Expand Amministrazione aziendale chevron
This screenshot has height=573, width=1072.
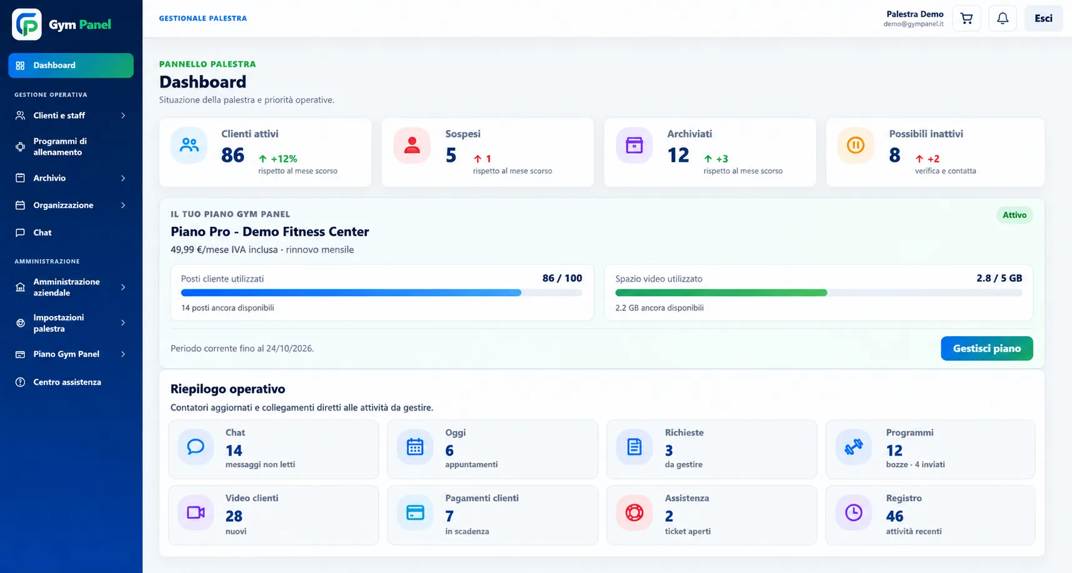123,287
